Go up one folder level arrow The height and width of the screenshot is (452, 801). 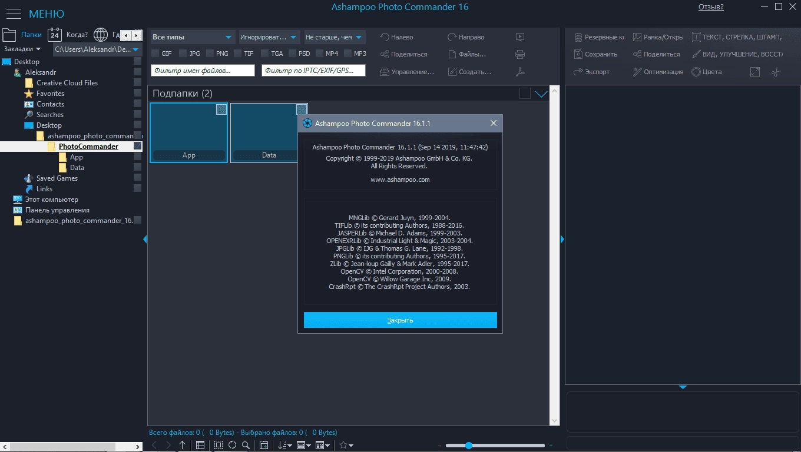point(183,446)
